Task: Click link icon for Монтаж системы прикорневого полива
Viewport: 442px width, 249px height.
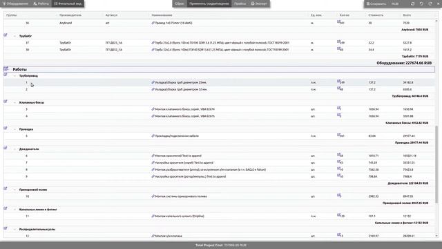Action: tap(153, 196)
